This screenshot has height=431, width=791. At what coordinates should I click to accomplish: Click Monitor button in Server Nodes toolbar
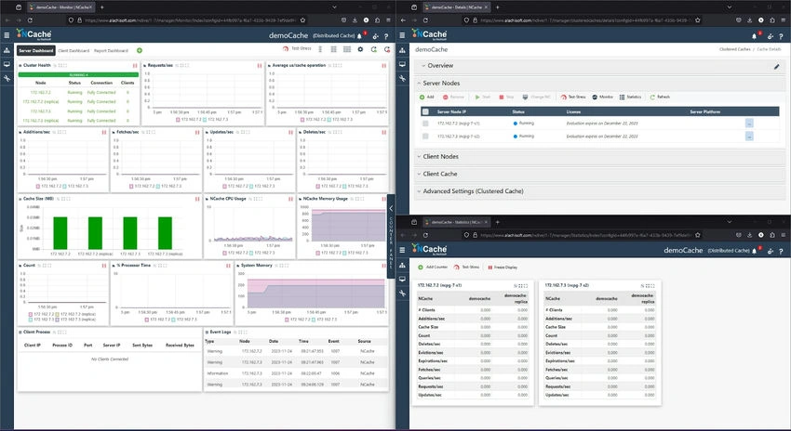tap(602, 98)
